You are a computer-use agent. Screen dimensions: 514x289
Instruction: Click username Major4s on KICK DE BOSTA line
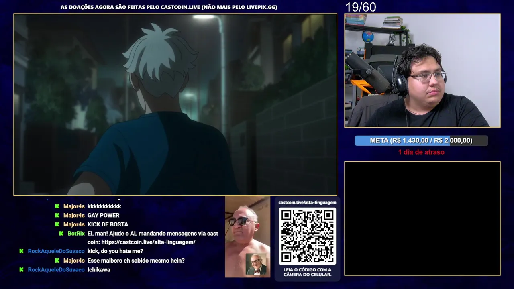(x=74, y=224)
